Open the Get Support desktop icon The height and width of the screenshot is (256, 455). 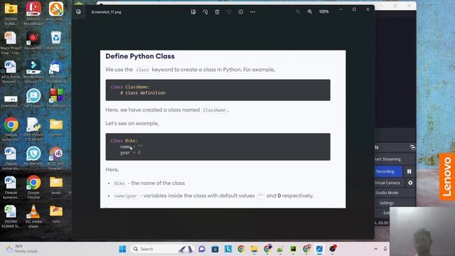pyautogui.click(x=33, y=98)
